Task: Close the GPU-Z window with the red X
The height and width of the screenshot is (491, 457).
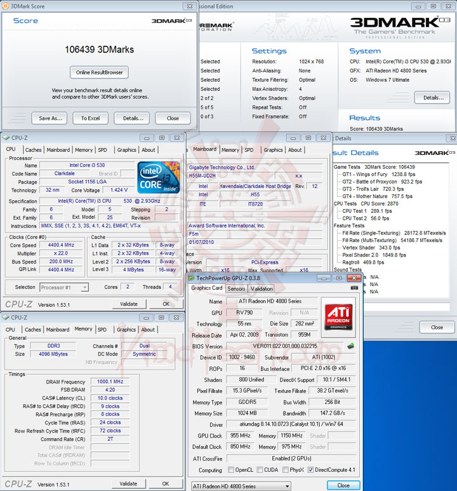Action: [x=354, y=278]
